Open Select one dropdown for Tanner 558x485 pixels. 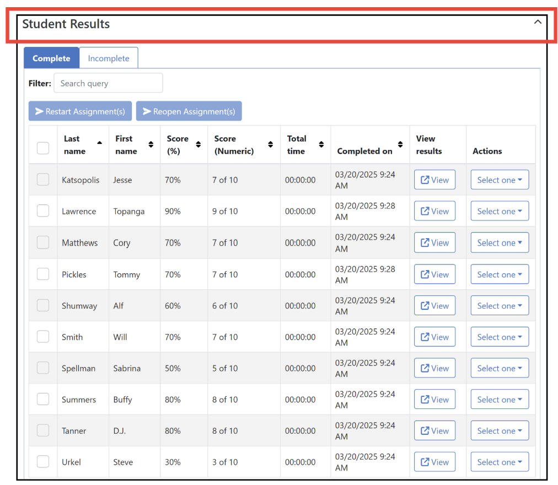(500, 430)
